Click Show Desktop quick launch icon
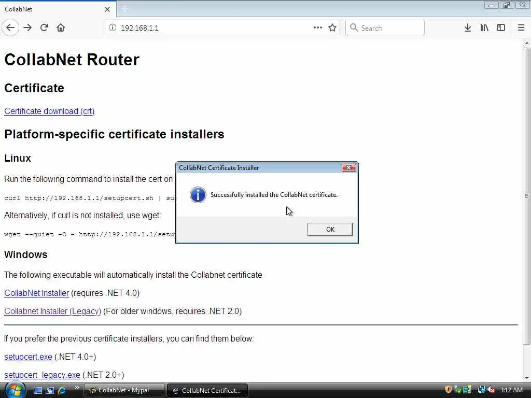The height and width of the screenshot is (398, 531). [37, 390]
